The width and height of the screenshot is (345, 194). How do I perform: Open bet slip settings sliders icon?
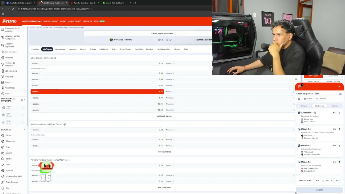click(x=340, y=94)
